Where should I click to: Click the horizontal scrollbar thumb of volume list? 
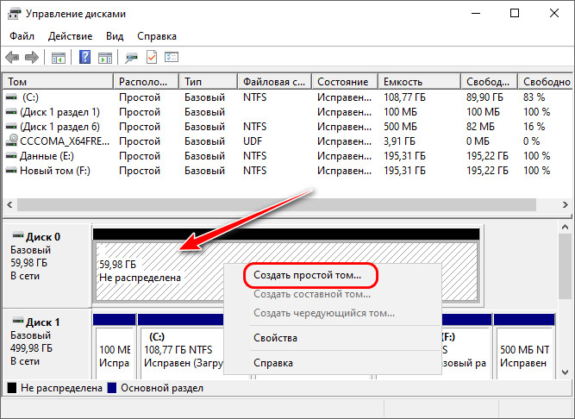277,204
